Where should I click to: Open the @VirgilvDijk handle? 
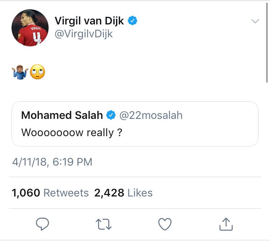[84, 34]
